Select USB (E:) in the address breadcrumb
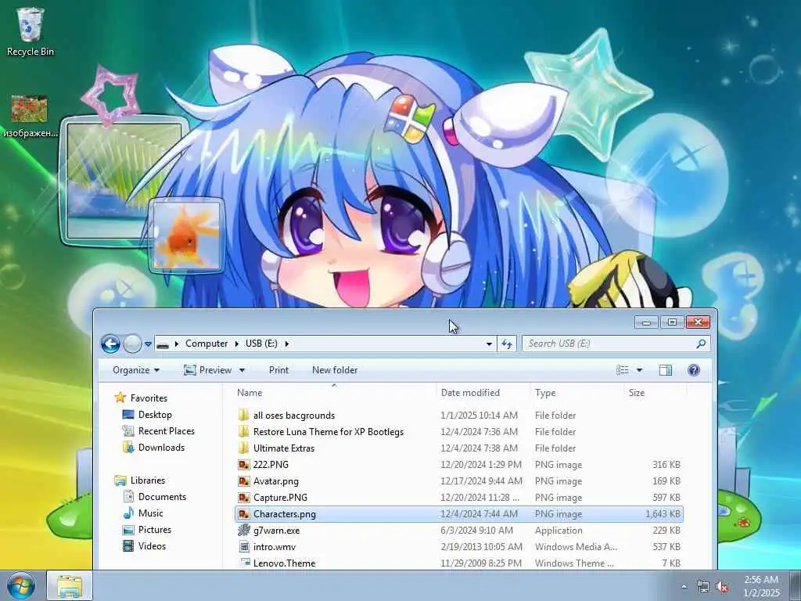The height and width of the screenshot is (601, 801). 261,344
